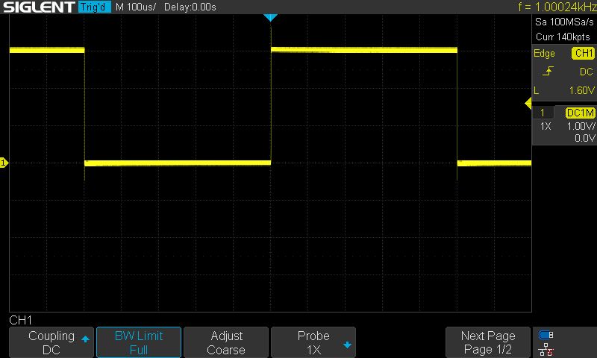The height and width of the screenshot is (358, 597).
Task: Click the Edge trigger type label
Action: 544,53
